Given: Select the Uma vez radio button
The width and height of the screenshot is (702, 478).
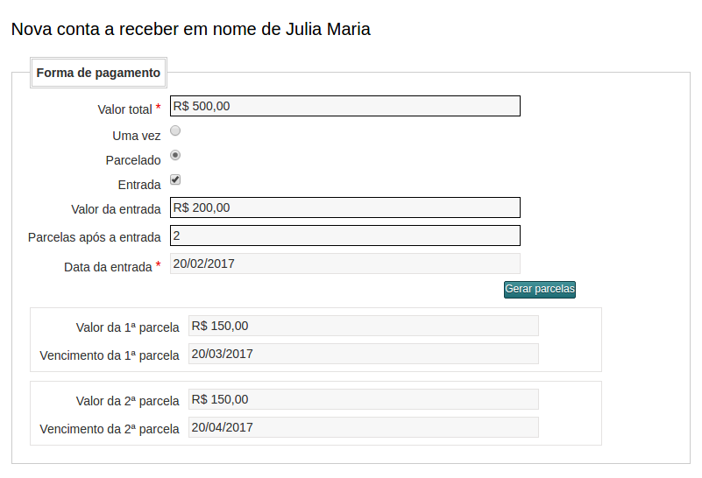Looking at the screenshot, I should (175, 131).
